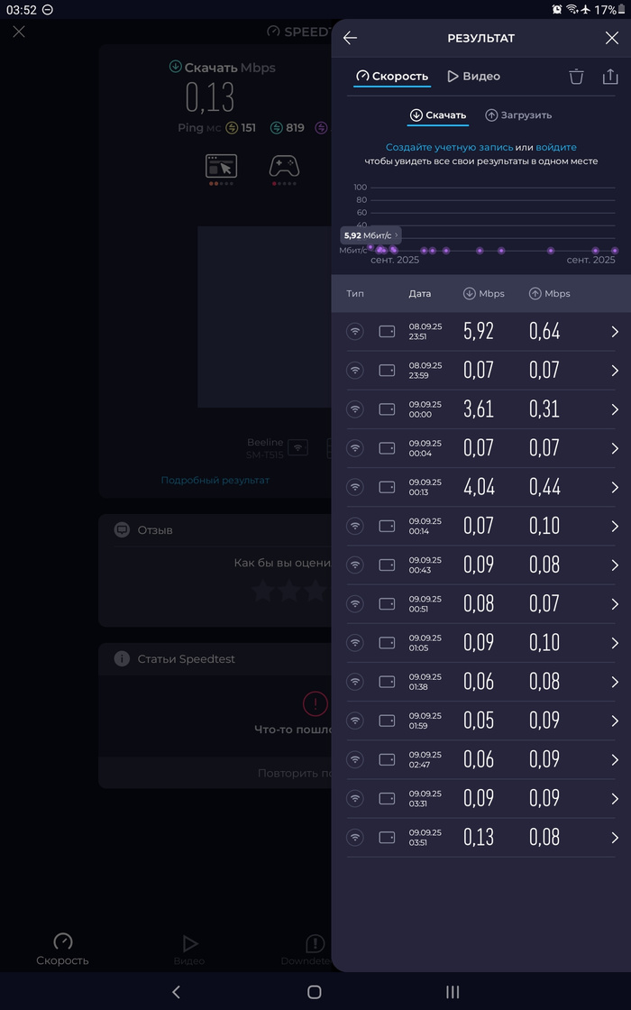Tap the share results icon
Viewport: 631px width, 1010px height.
pos(610,77)
